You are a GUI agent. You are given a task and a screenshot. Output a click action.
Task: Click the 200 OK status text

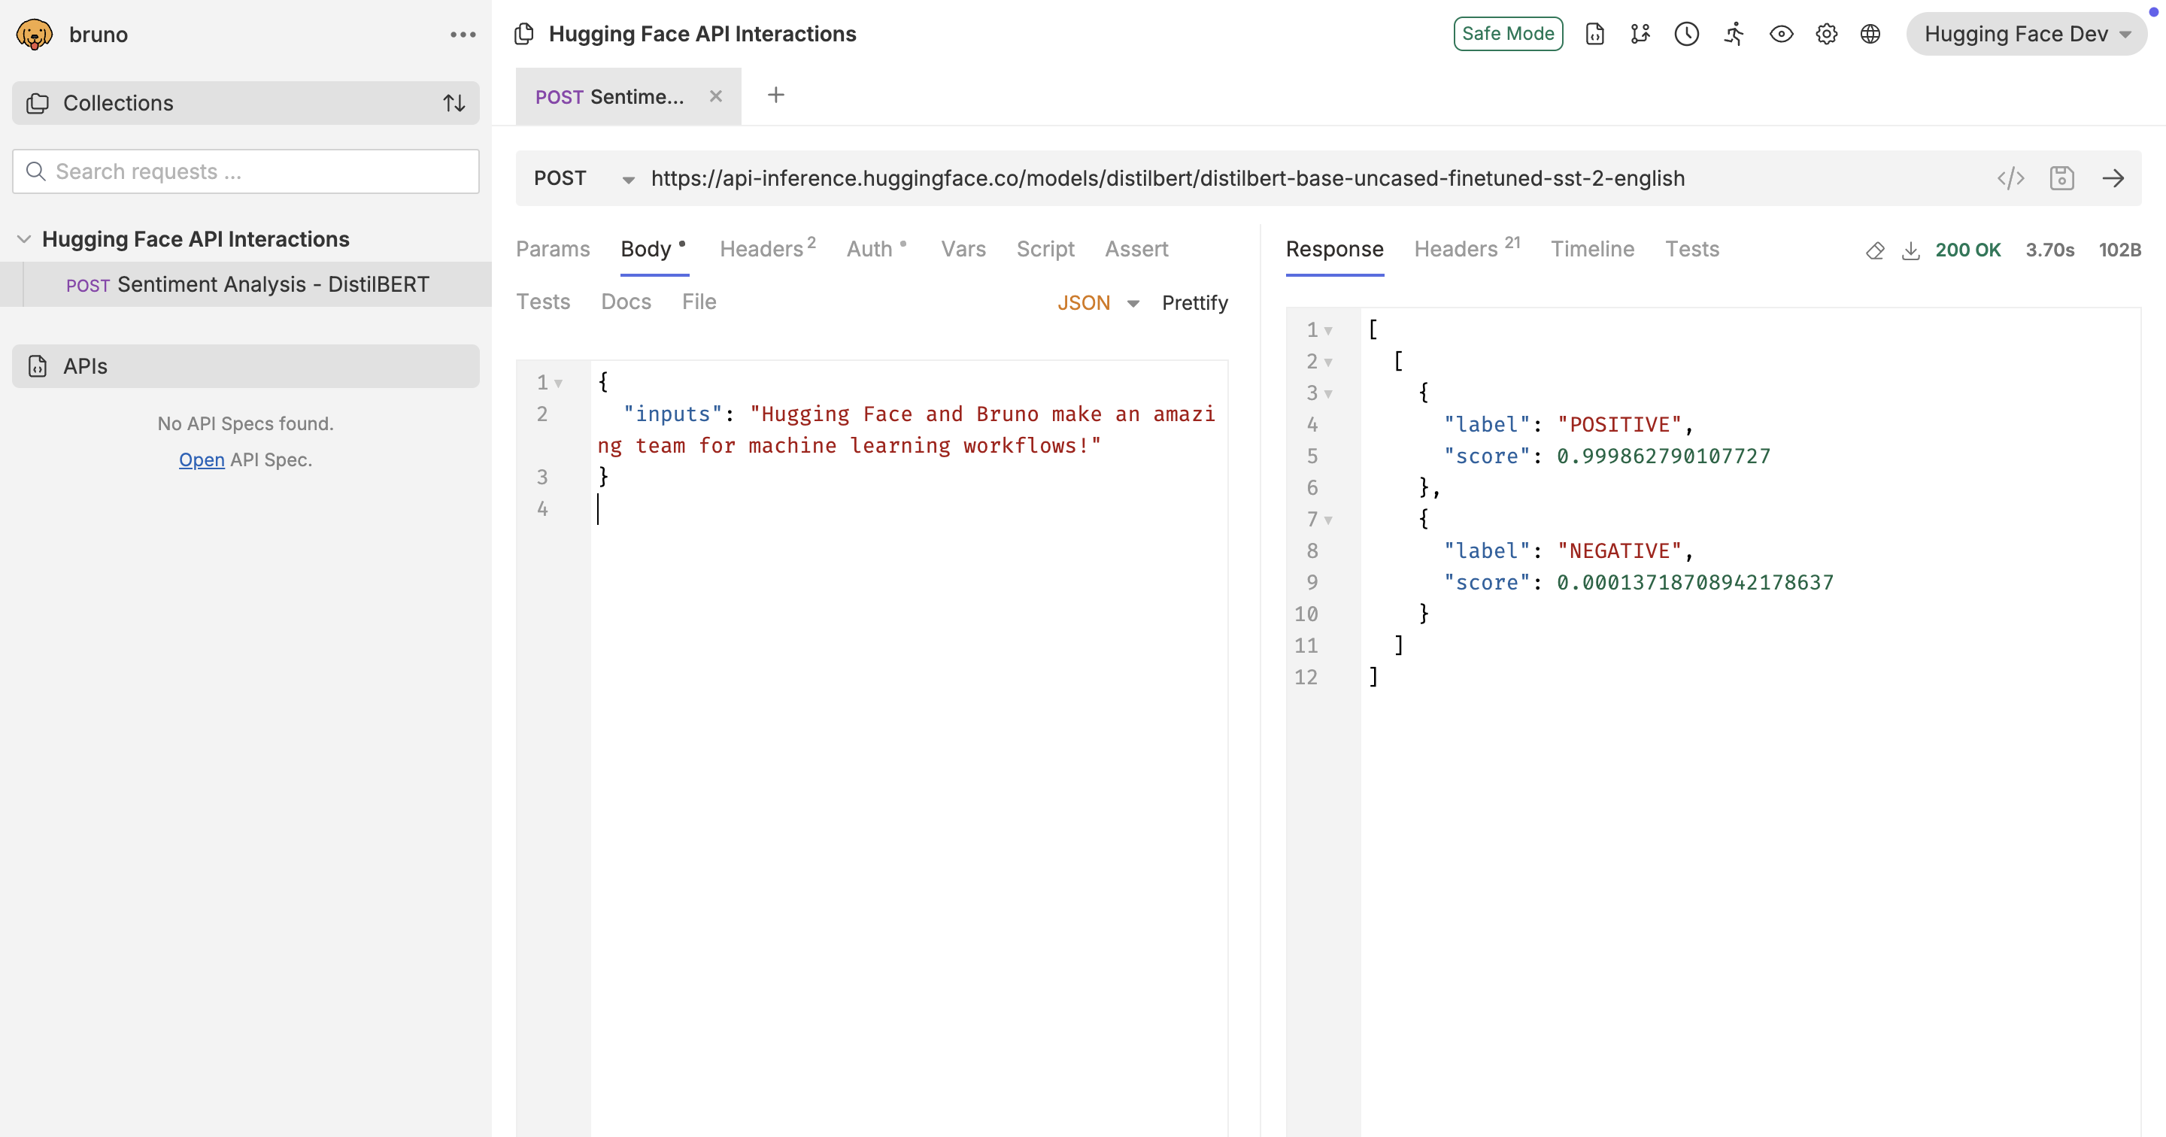(1967, 250)
